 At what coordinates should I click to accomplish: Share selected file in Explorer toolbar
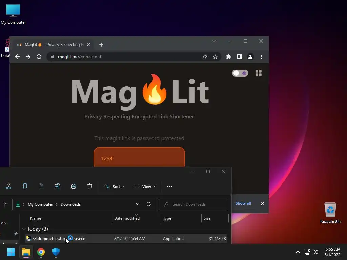(74, 187)
